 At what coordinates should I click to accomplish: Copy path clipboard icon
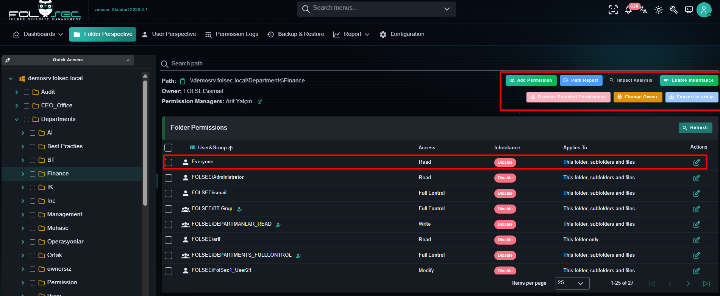183,81
